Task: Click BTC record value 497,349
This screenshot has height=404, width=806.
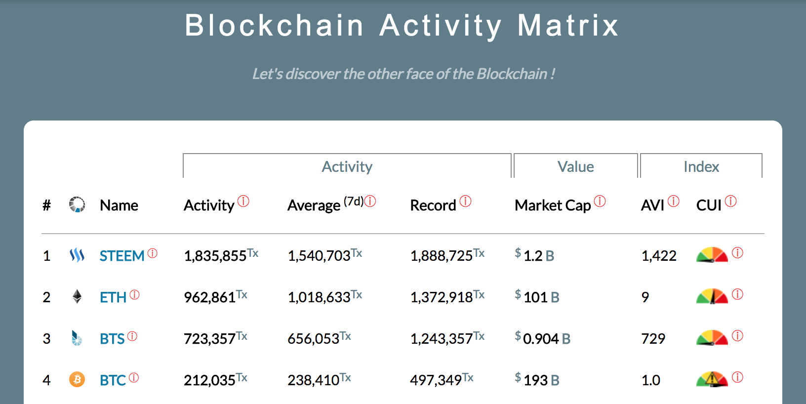Action: [x=442, y=379]
